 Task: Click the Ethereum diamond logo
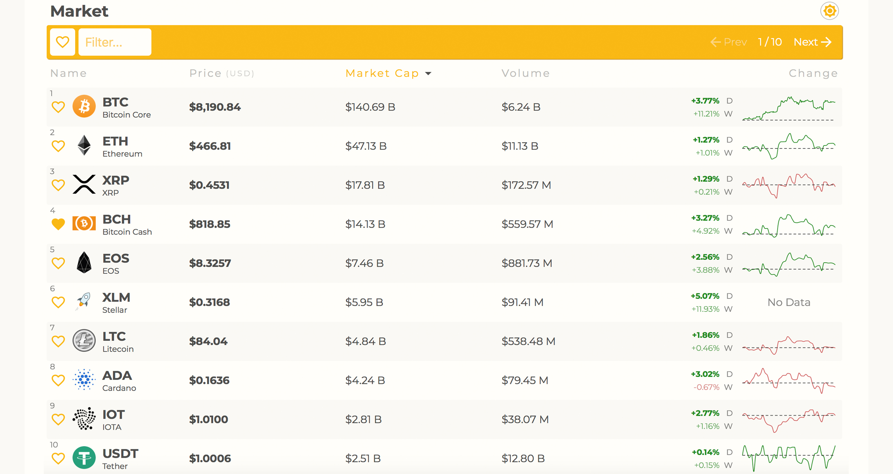pyautogui.click(x=84, y=145)
